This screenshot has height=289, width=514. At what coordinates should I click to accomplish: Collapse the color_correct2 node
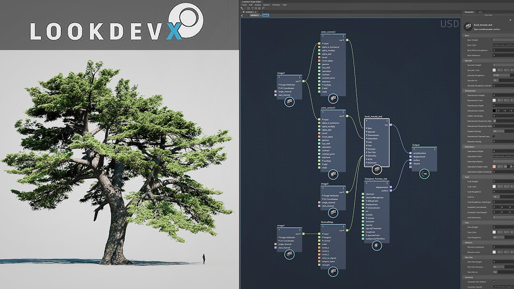point(323,37)
